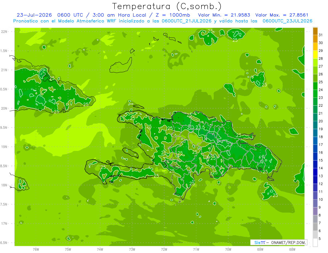328x253 pixels.
Task: Click the '74W' longitude axis label
Action: (100, 249)
